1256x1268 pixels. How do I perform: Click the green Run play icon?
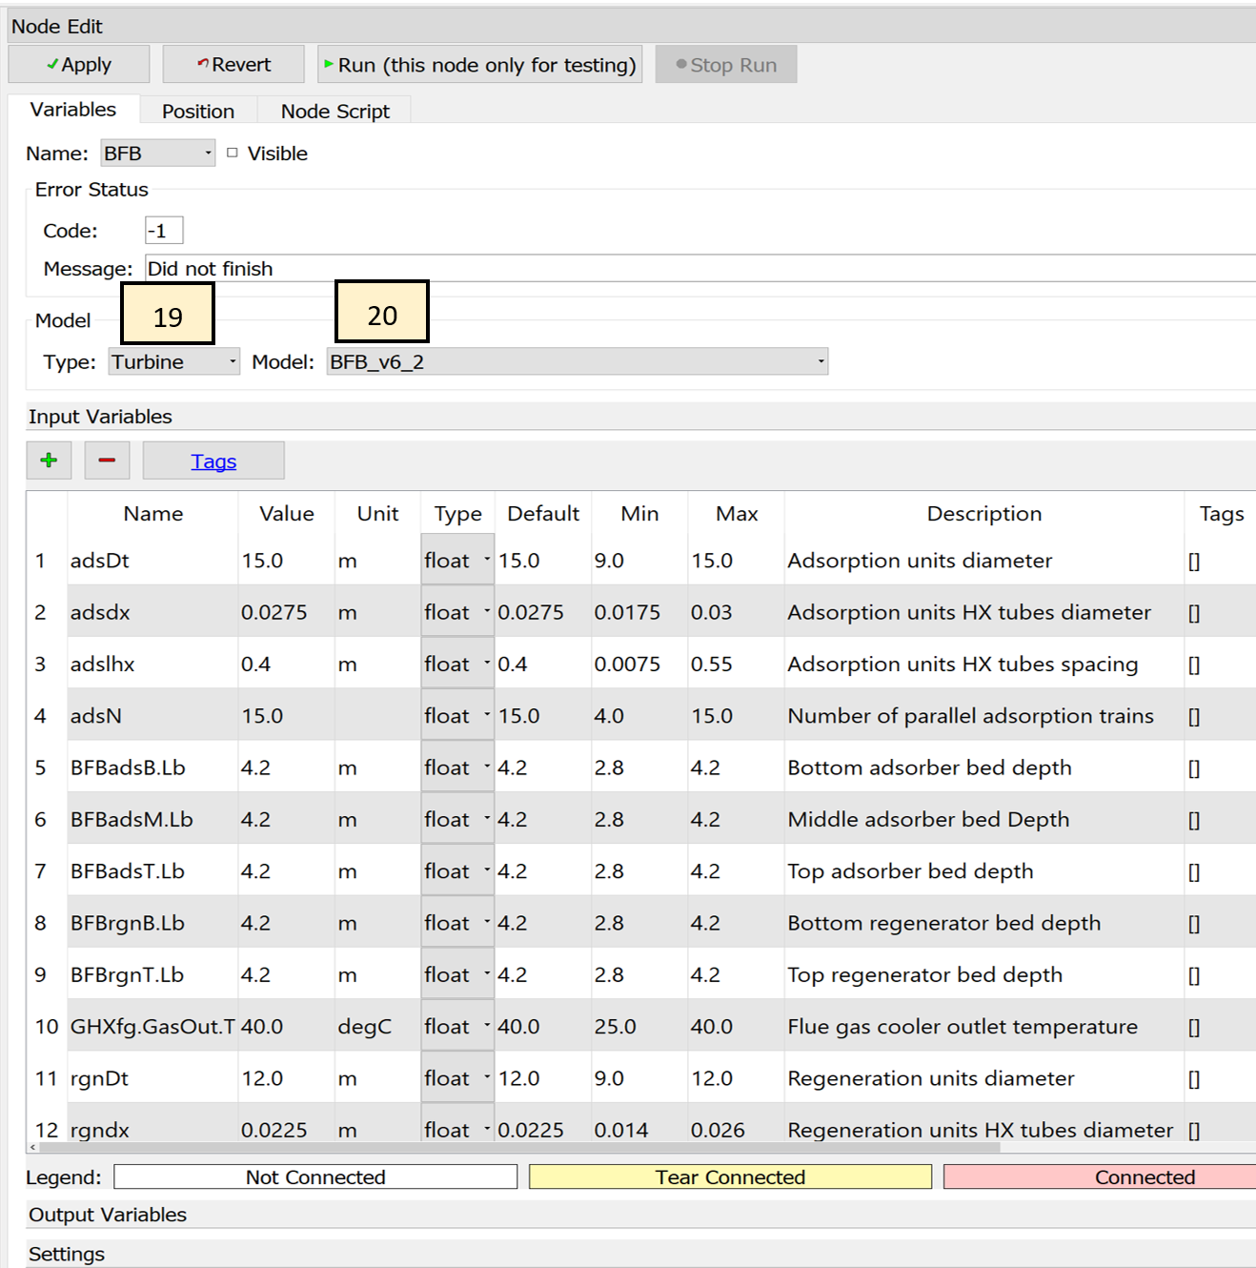coord(327,65)
